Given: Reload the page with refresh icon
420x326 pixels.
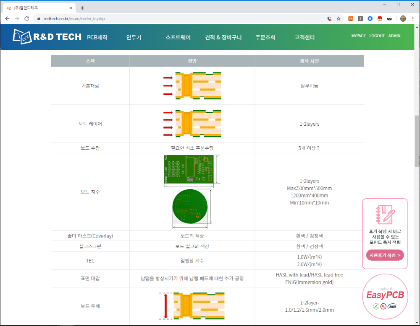Looking at the screenshot, I should pos(26,18).
